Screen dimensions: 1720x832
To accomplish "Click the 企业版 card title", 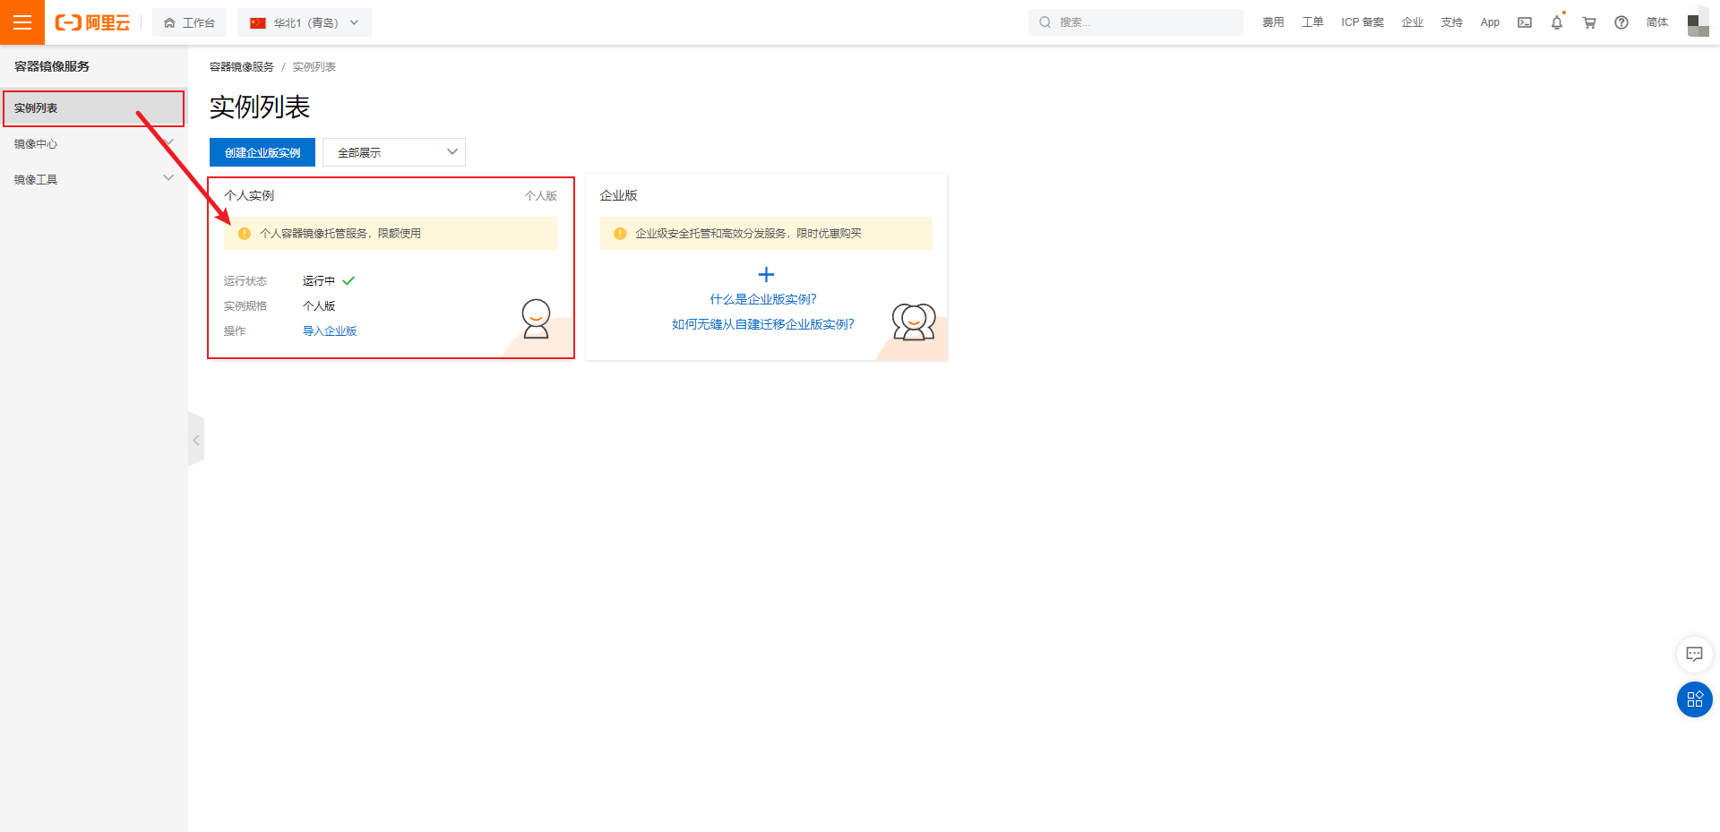I will pos(619,195).
